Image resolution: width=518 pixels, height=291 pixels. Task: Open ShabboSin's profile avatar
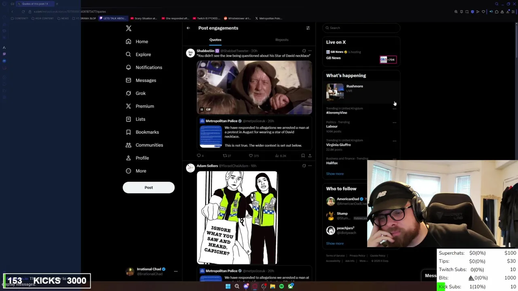(x=190, y=53)
